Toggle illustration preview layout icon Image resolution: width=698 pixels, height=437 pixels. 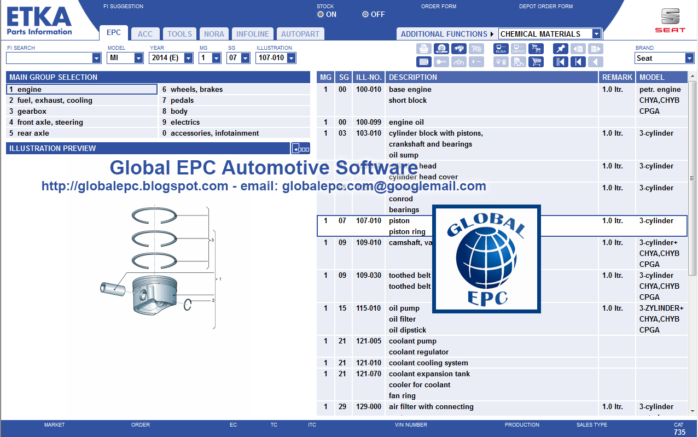click(x=300, y=148)
